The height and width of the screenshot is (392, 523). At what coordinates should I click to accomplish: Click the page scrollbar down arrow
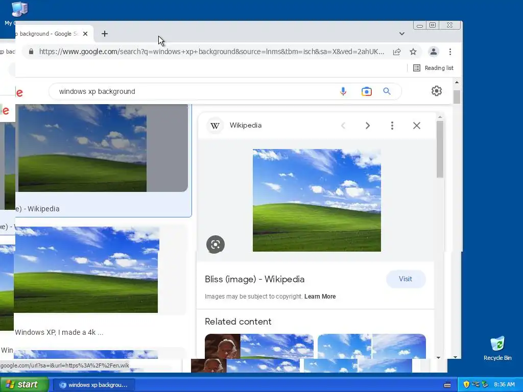click(x=456, y=357)
